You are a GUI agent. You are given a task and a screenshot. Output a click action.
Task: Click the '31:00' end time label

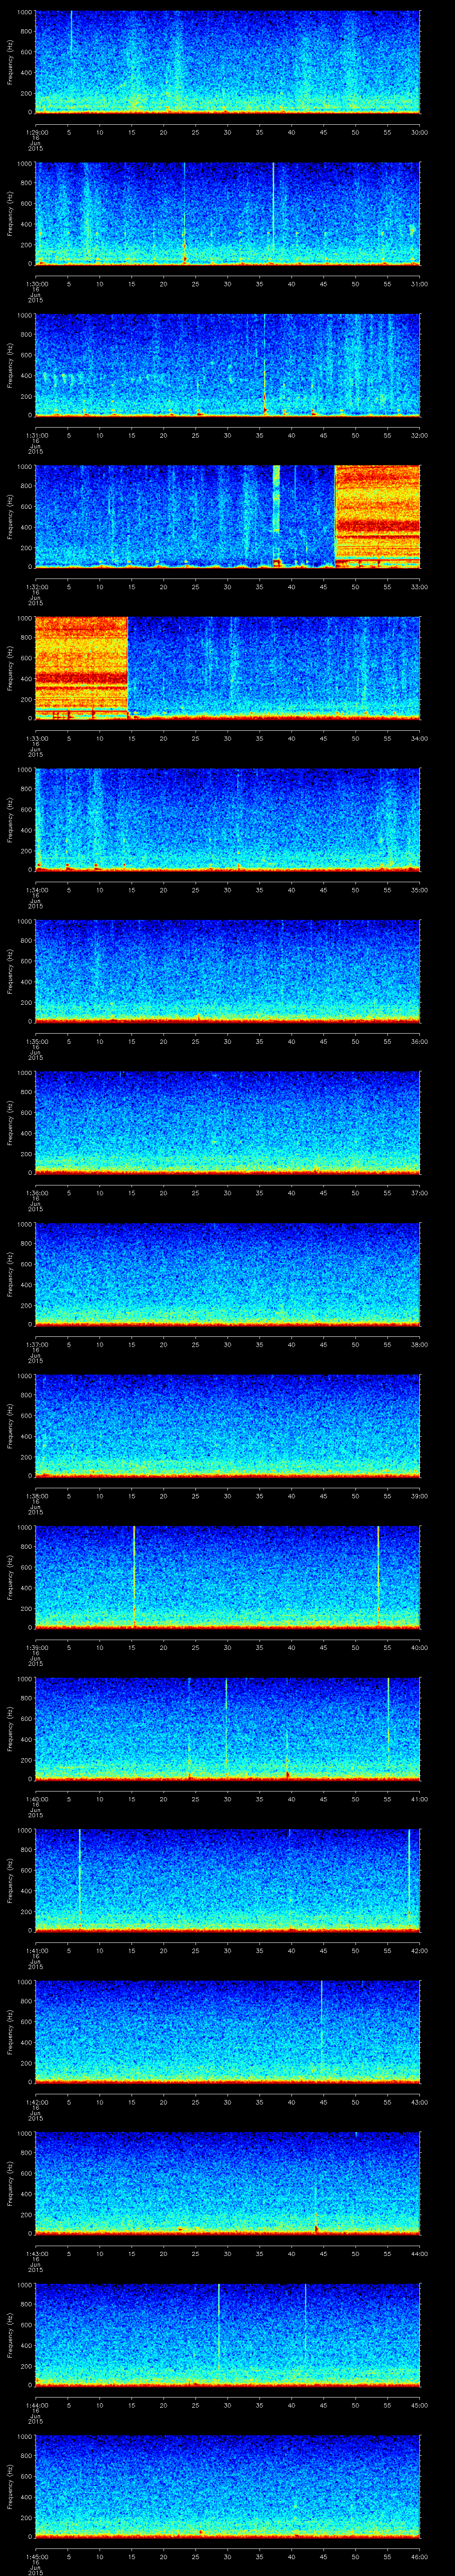point(420,284)
